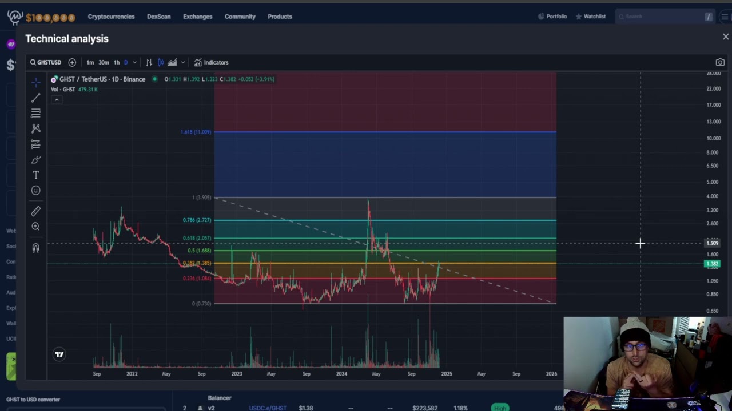Select the Text annotation tool
Image resolution: width=732 pixels, height=411 pixels.
[x=35, y=175]
